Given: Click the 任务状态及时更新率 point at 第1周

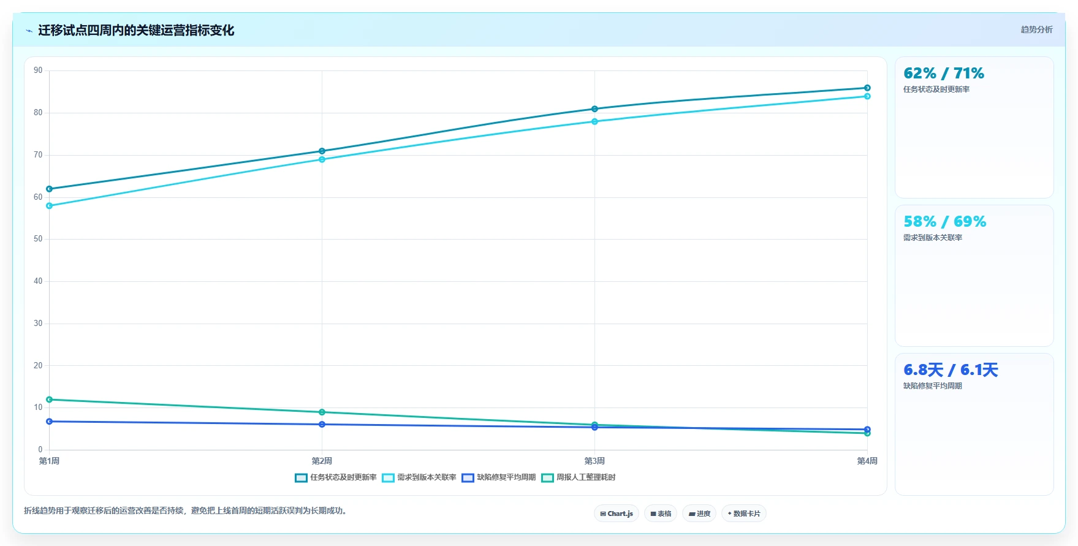Looking at the screenshot, I should (50, 189).
